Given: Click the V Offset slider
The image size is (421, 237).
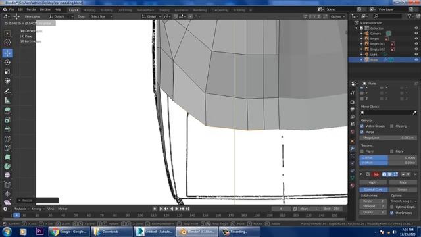Looking at the screenshot, I should (x=388, y=163).
